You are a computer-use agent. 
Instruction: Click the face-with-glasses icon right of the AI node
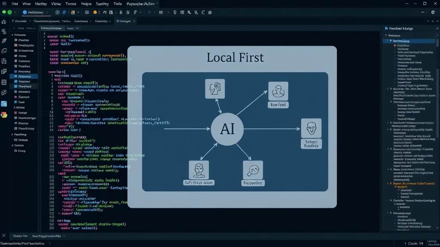coord(311,128)
